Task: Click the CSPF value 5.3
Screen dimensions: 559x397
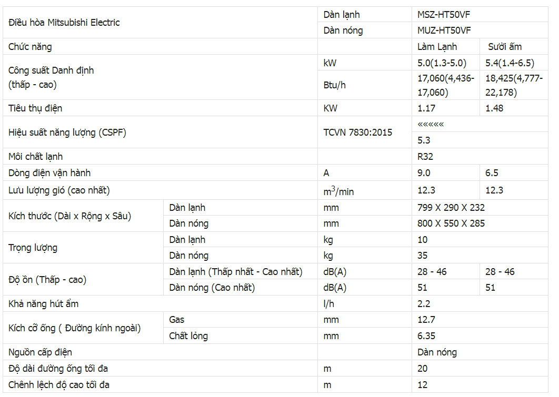Action: coord(424,140)
